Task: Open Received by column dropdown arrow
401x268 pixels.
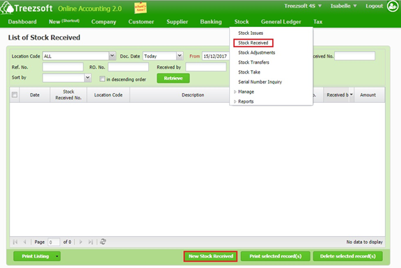Action: coord(352,94)
